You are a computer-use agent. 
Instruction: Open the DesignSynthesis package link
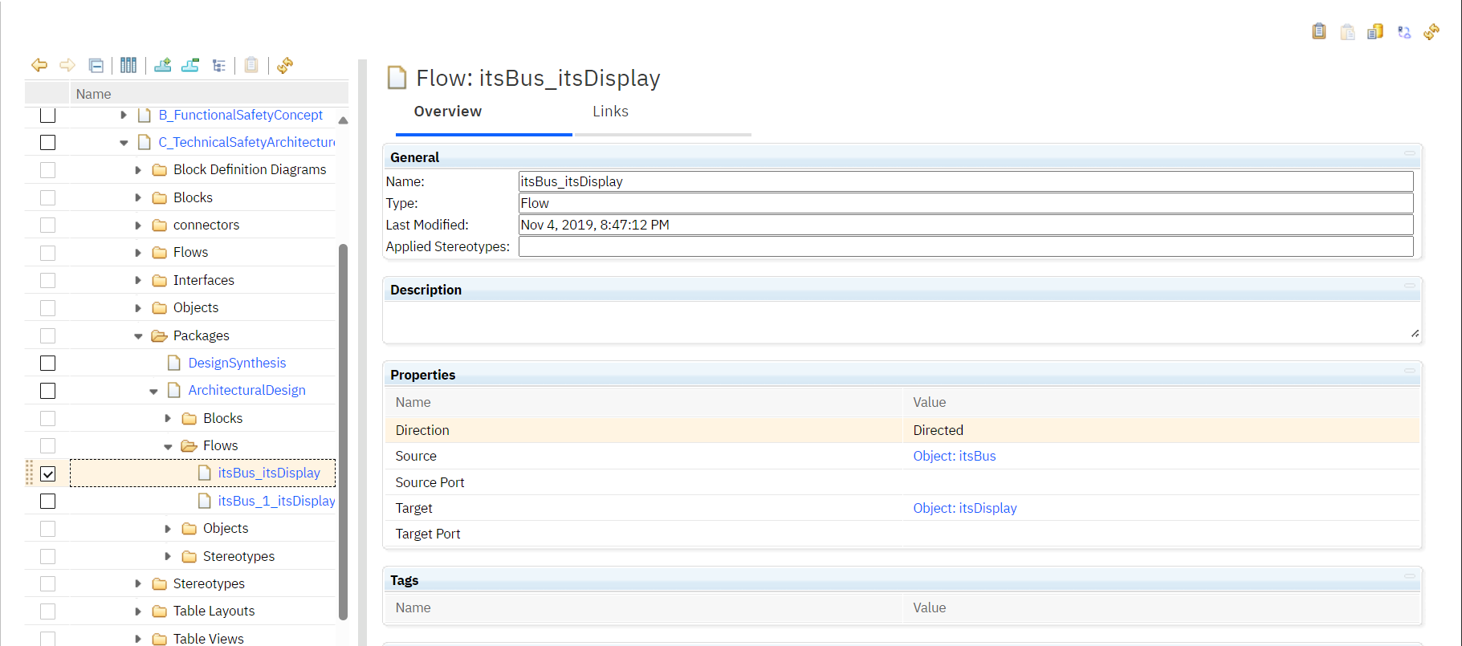pos(237,363)
